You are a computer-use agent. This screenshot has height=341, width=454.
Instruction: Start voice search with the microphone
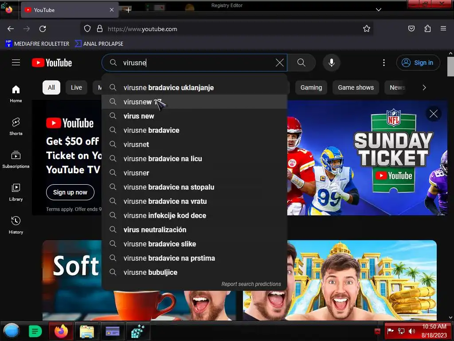332,63
